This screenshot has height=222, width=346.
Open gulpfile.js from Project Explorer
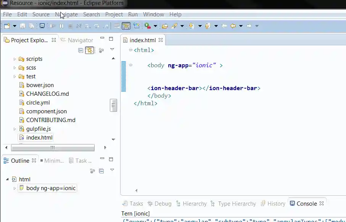click(x=38, y=128)
